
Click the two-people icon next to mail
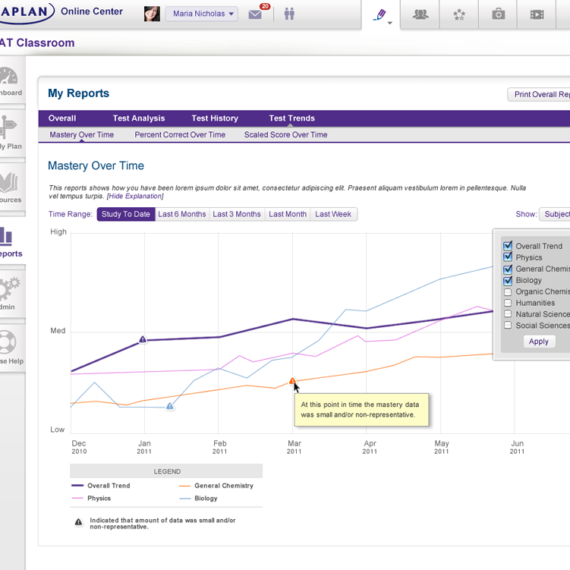pos(289,14)
